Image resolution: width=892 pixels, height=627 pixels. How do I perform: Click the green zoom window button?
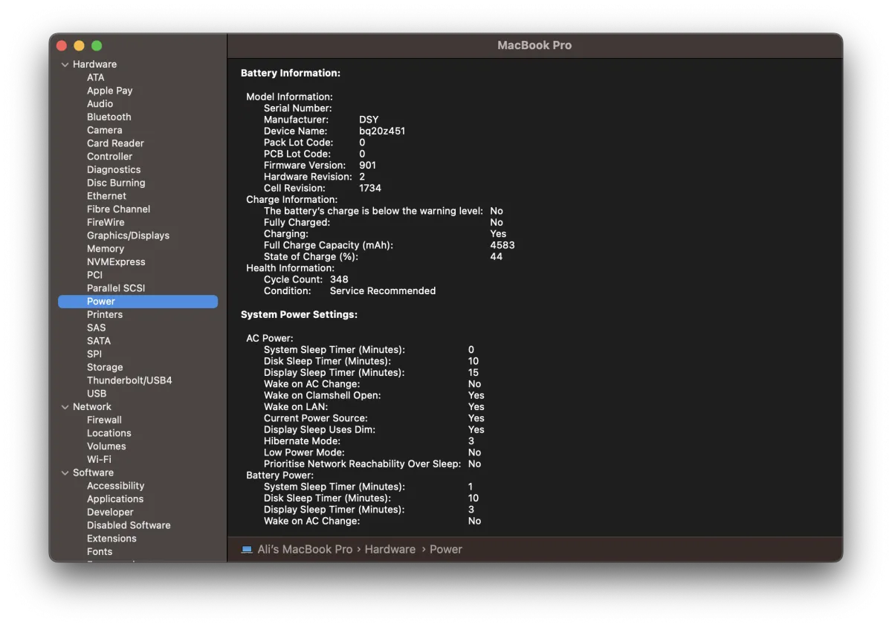pos(97,46)
